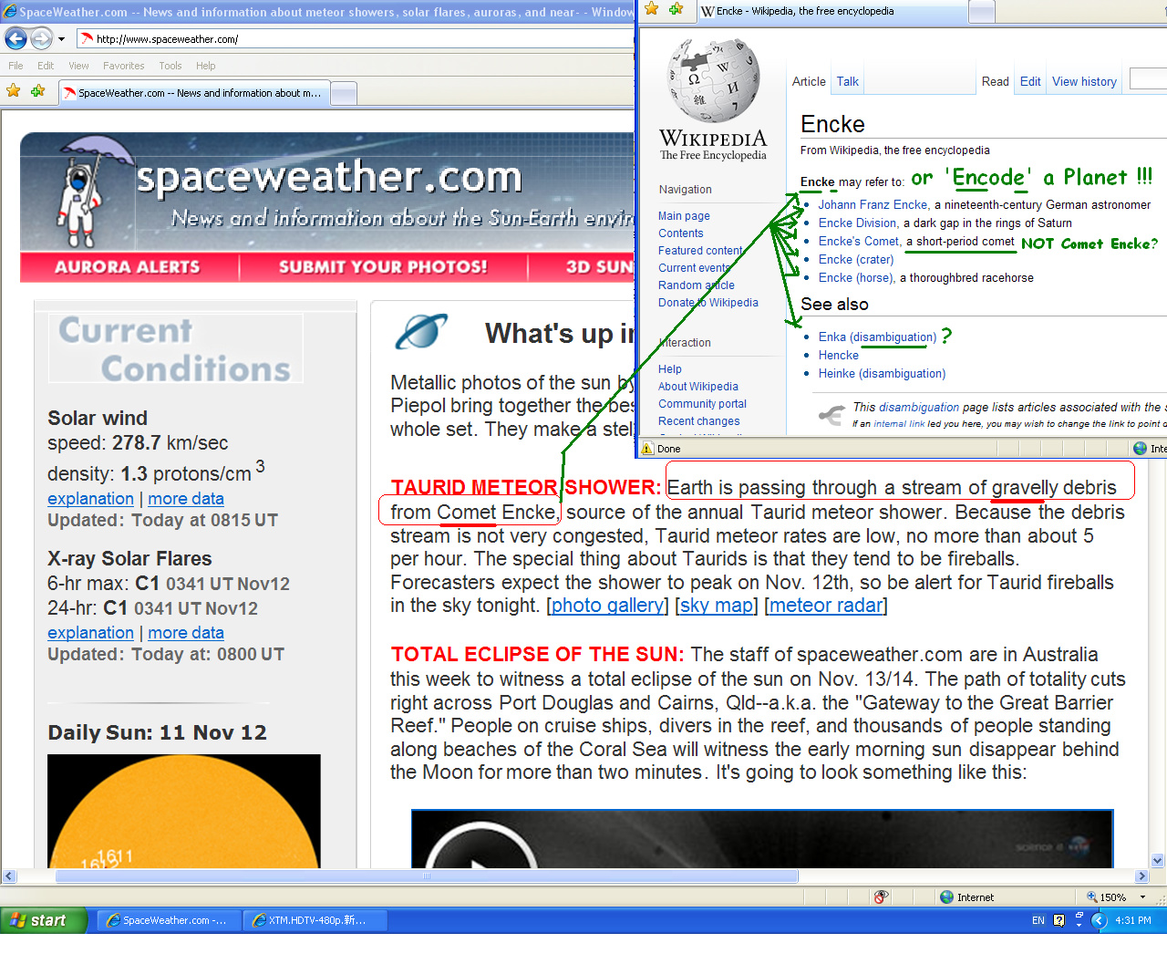This screenshot has width=1167, height=964.
Task: Click vertical scrollbar down arrow
Action: tap(1158, 860)
